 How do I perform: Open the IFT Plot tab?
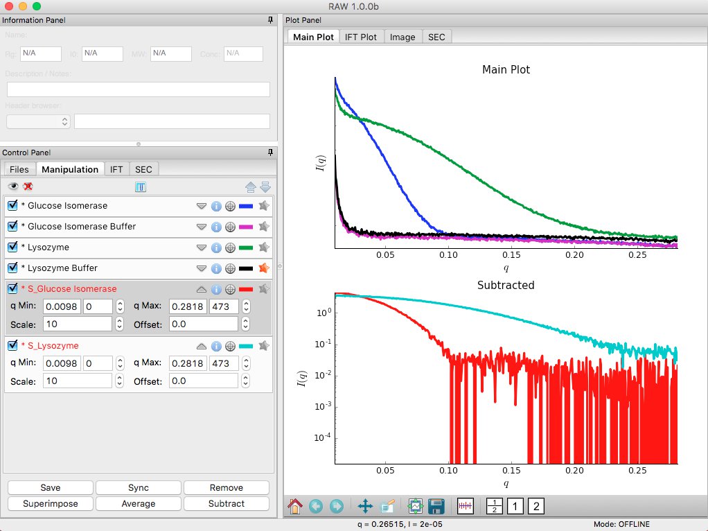point(361,37)
